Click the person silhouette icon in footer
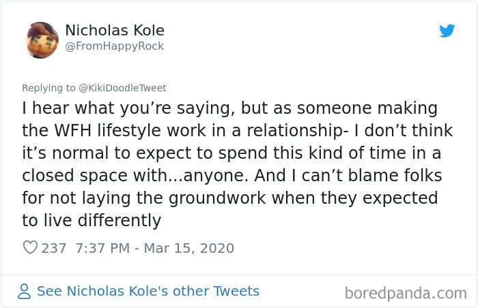The height and width of the screenshot is (308, 478). [x=25, y=292]
